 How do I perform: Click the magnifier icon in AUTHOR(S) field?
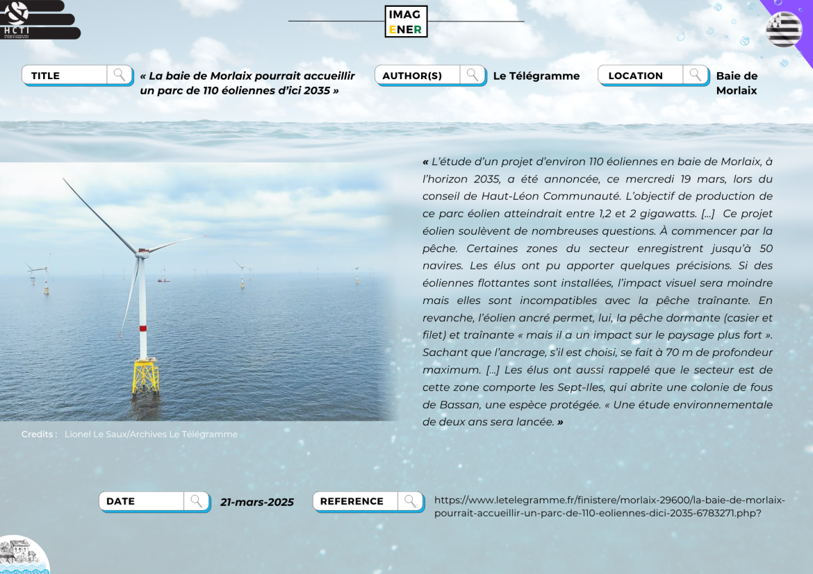[472, 75]
